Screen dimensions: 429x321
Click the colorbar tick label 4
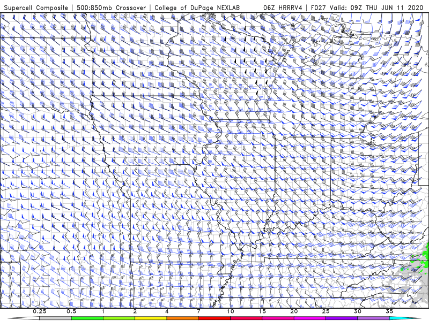tap(167, 311)
